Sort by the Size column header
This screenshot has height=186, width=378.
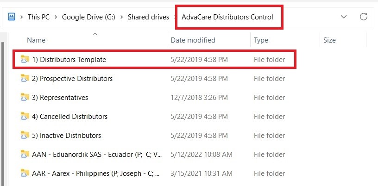click(x=329, y=40)
